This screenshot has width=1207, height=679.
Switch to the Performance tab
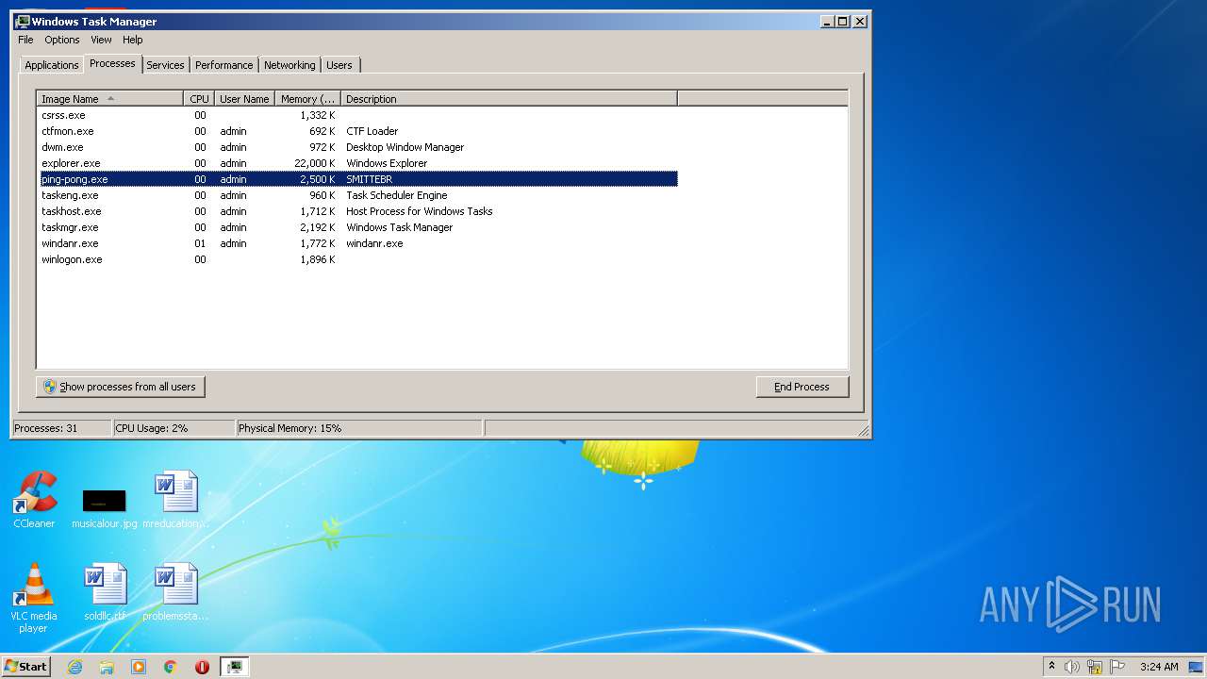click(224, 65)
